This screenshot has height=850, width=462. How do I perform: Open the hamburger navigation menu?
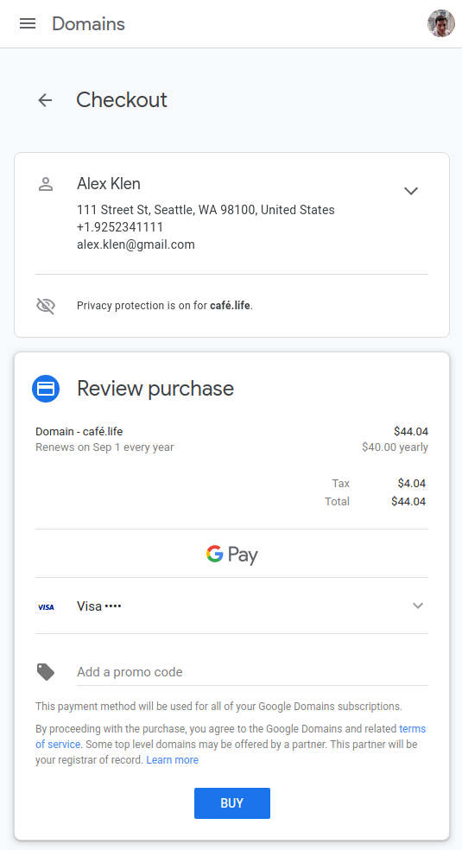[28, 23]
